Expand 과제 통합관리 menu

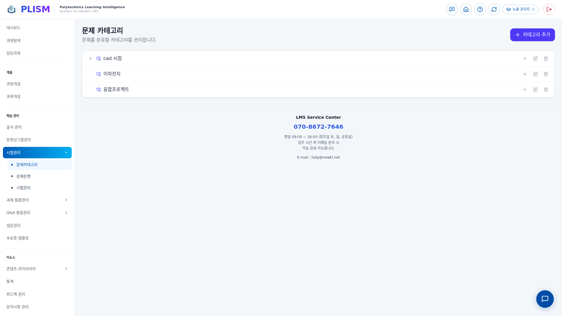point(37,200)
